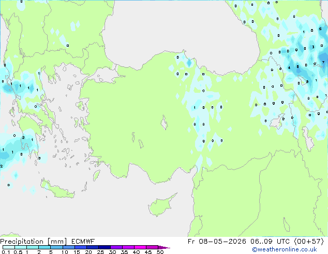Click the 30 mm purple legend swatch
Image resolution: width=328 pixels, height=254 pixels.
(116, 247)
